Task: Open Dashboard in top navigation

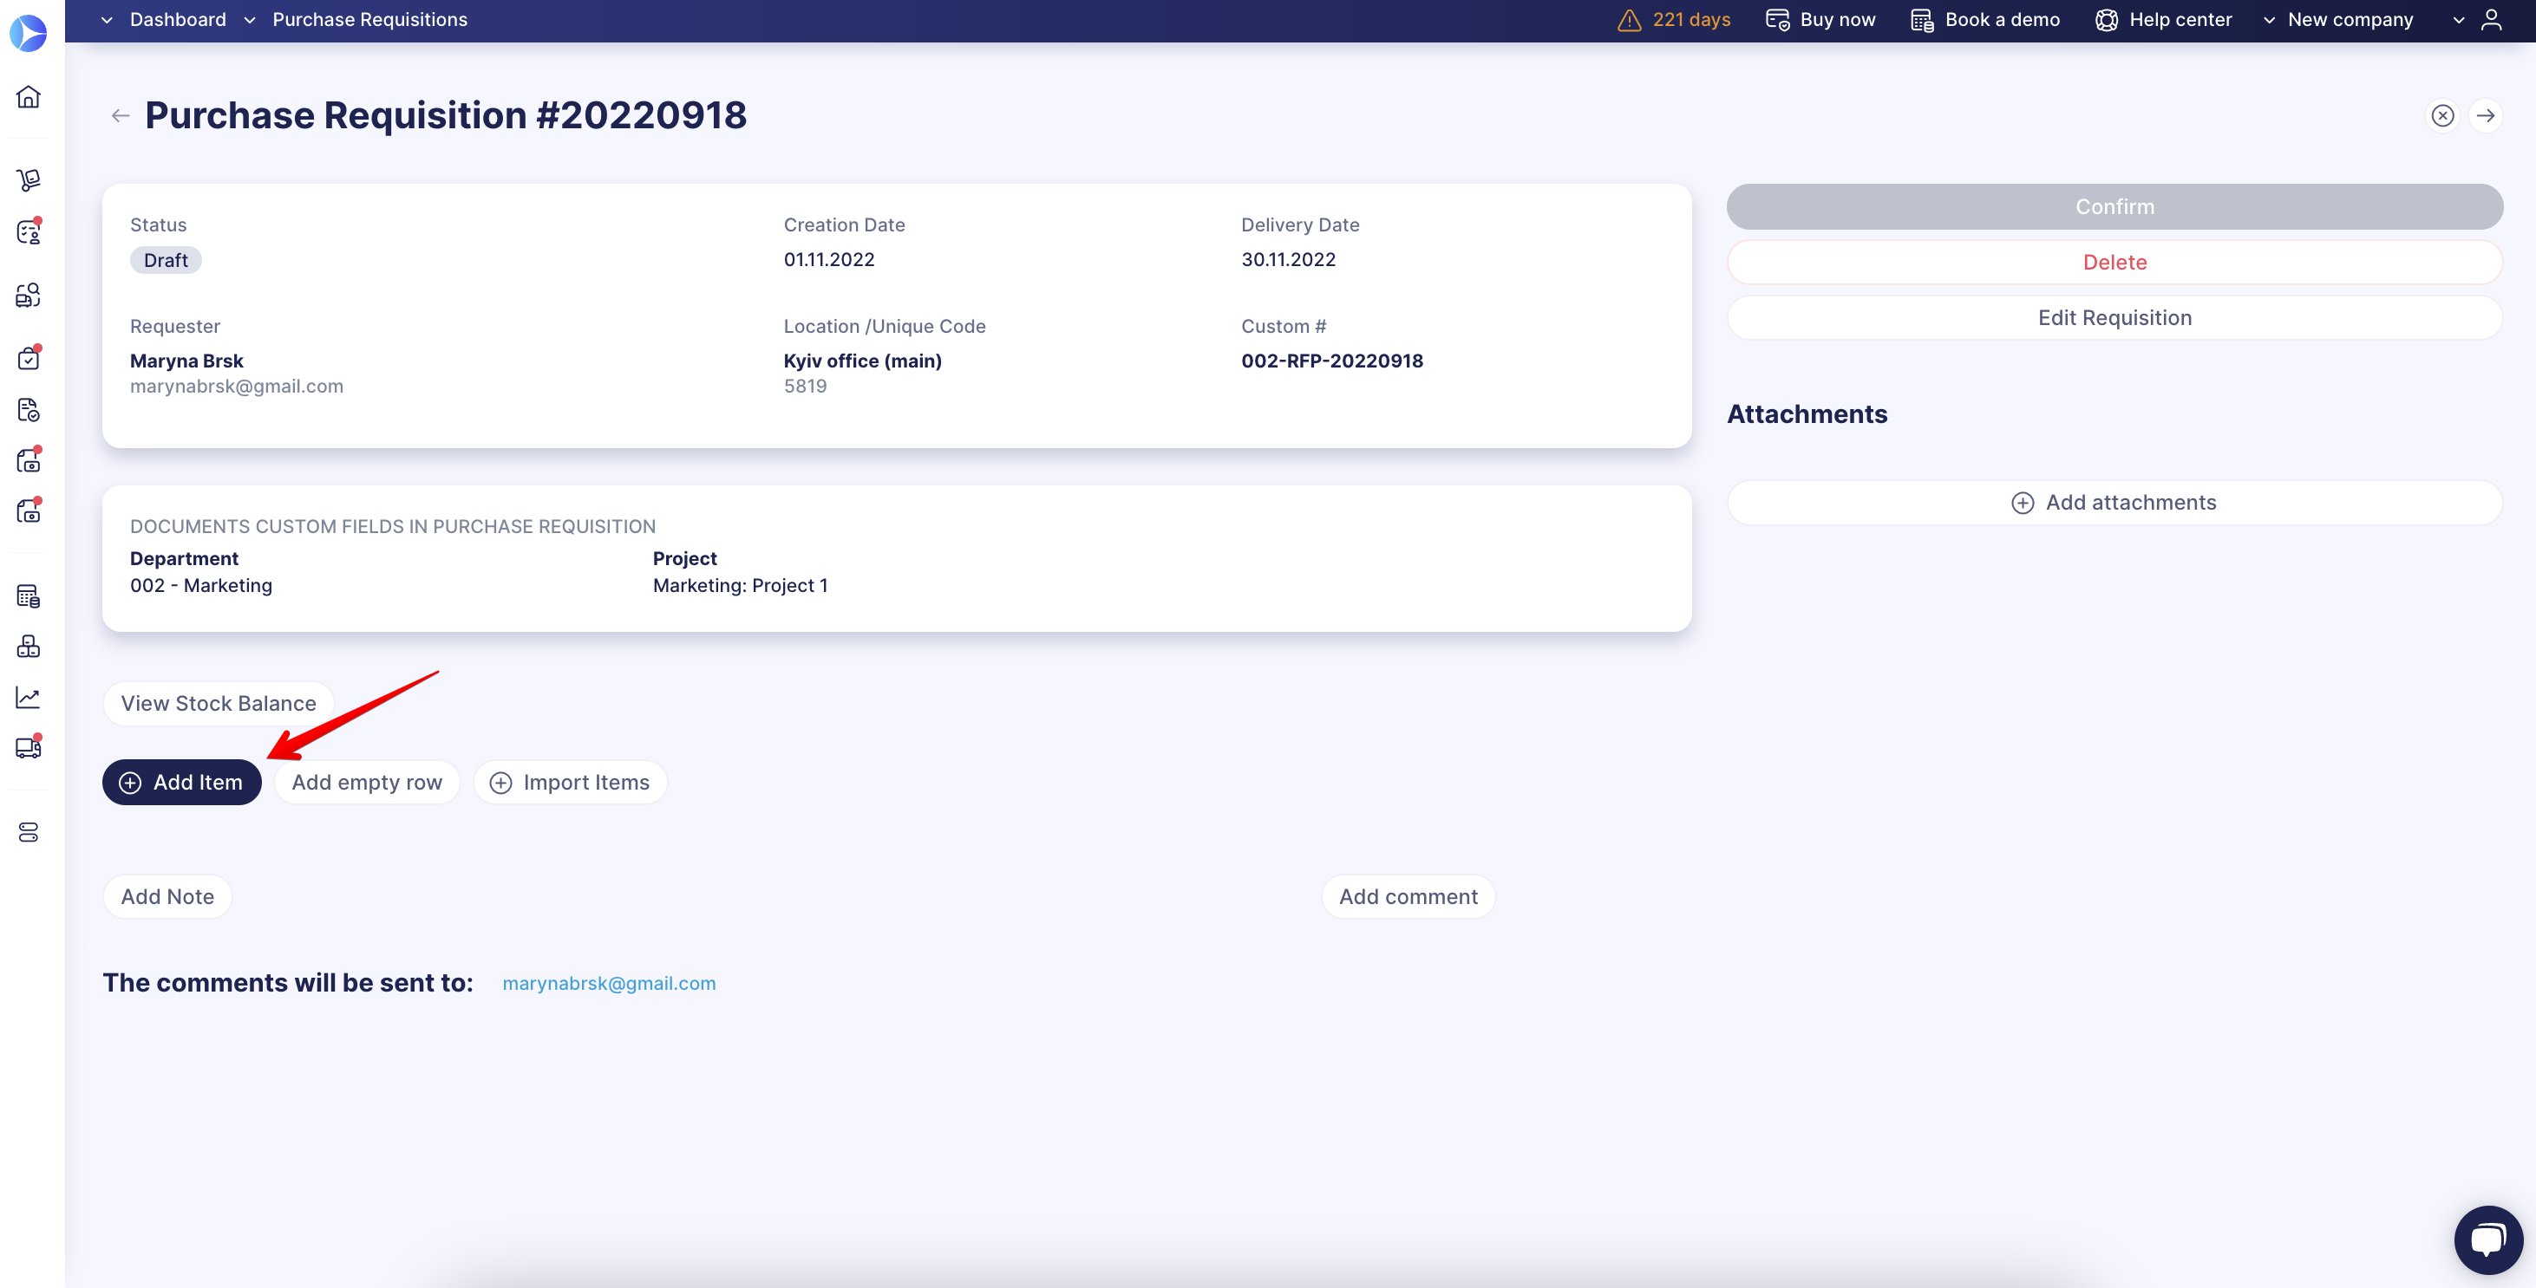Action: (x=178, y=20)
